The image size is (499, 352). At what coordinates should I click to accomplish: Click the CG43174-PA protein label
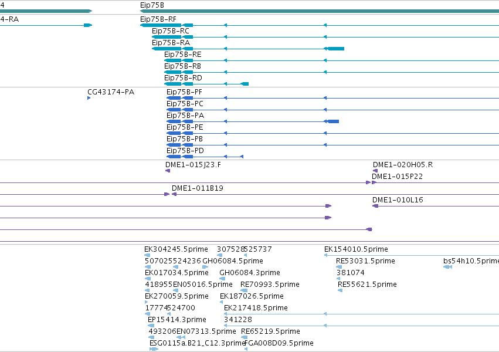[x=111, y=92]
